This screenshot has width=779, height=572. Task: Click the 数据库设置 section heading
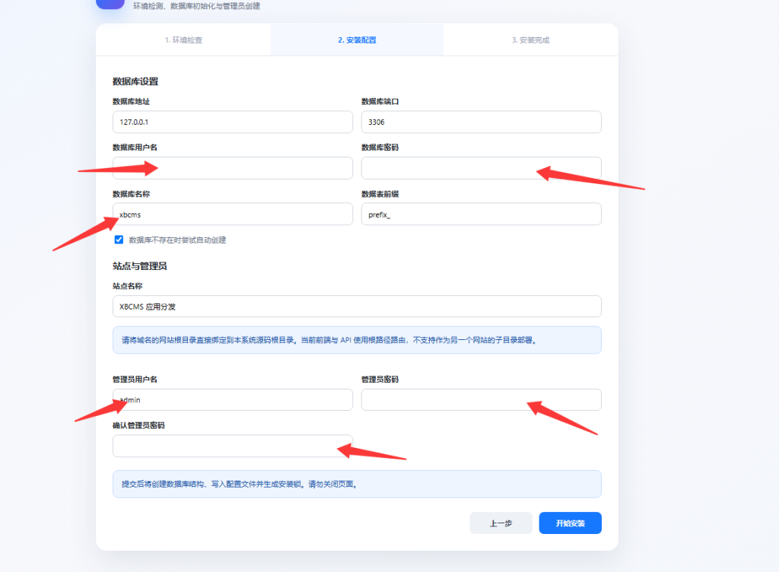pyautogui.click(x=135, y=81)
